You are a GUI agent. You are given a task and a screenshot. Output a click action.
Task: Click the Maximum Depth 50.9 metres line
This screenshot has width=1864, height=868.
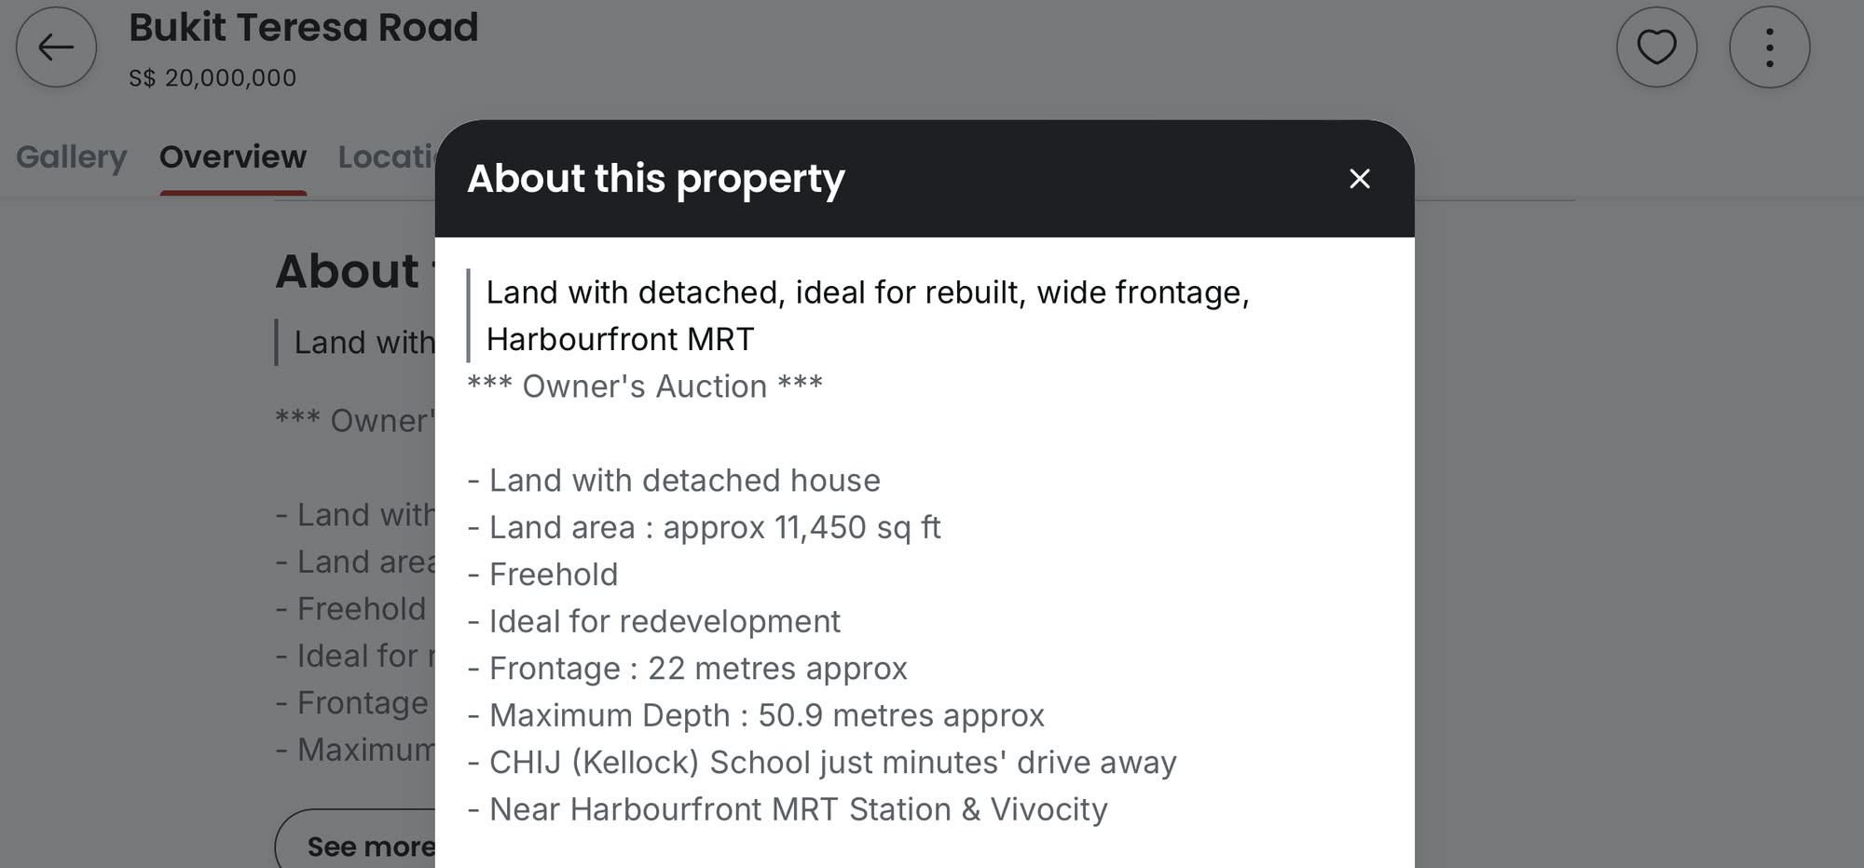[756, 715]
